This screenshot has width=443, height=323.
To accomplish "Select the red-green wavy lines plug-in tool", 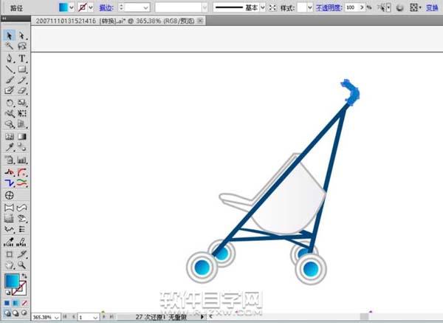I will pyautogui.click(x=21, y=183).
